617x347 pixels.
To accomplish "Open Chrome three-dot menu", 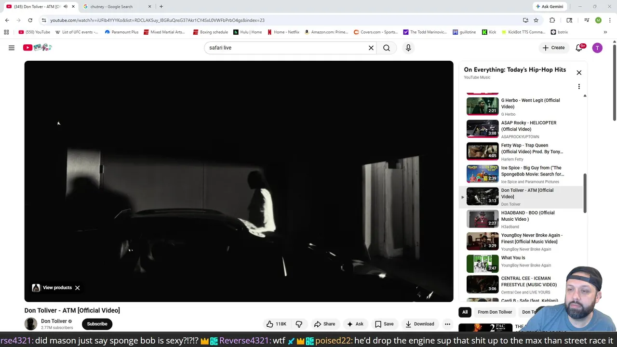I will pos(610,20).
